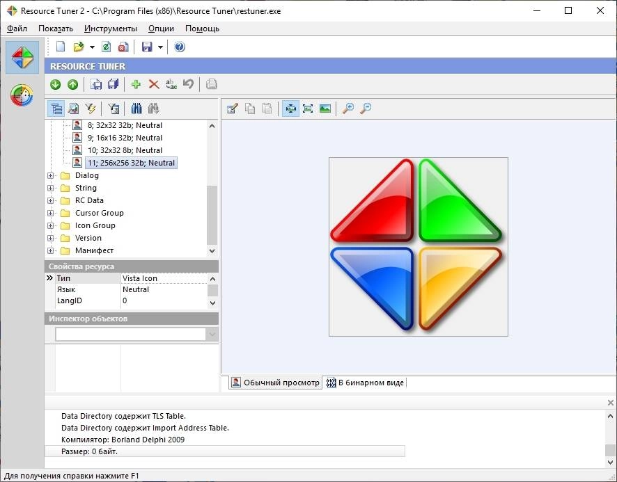Click the green up arrow Previous resource icon

pos(73,84)
